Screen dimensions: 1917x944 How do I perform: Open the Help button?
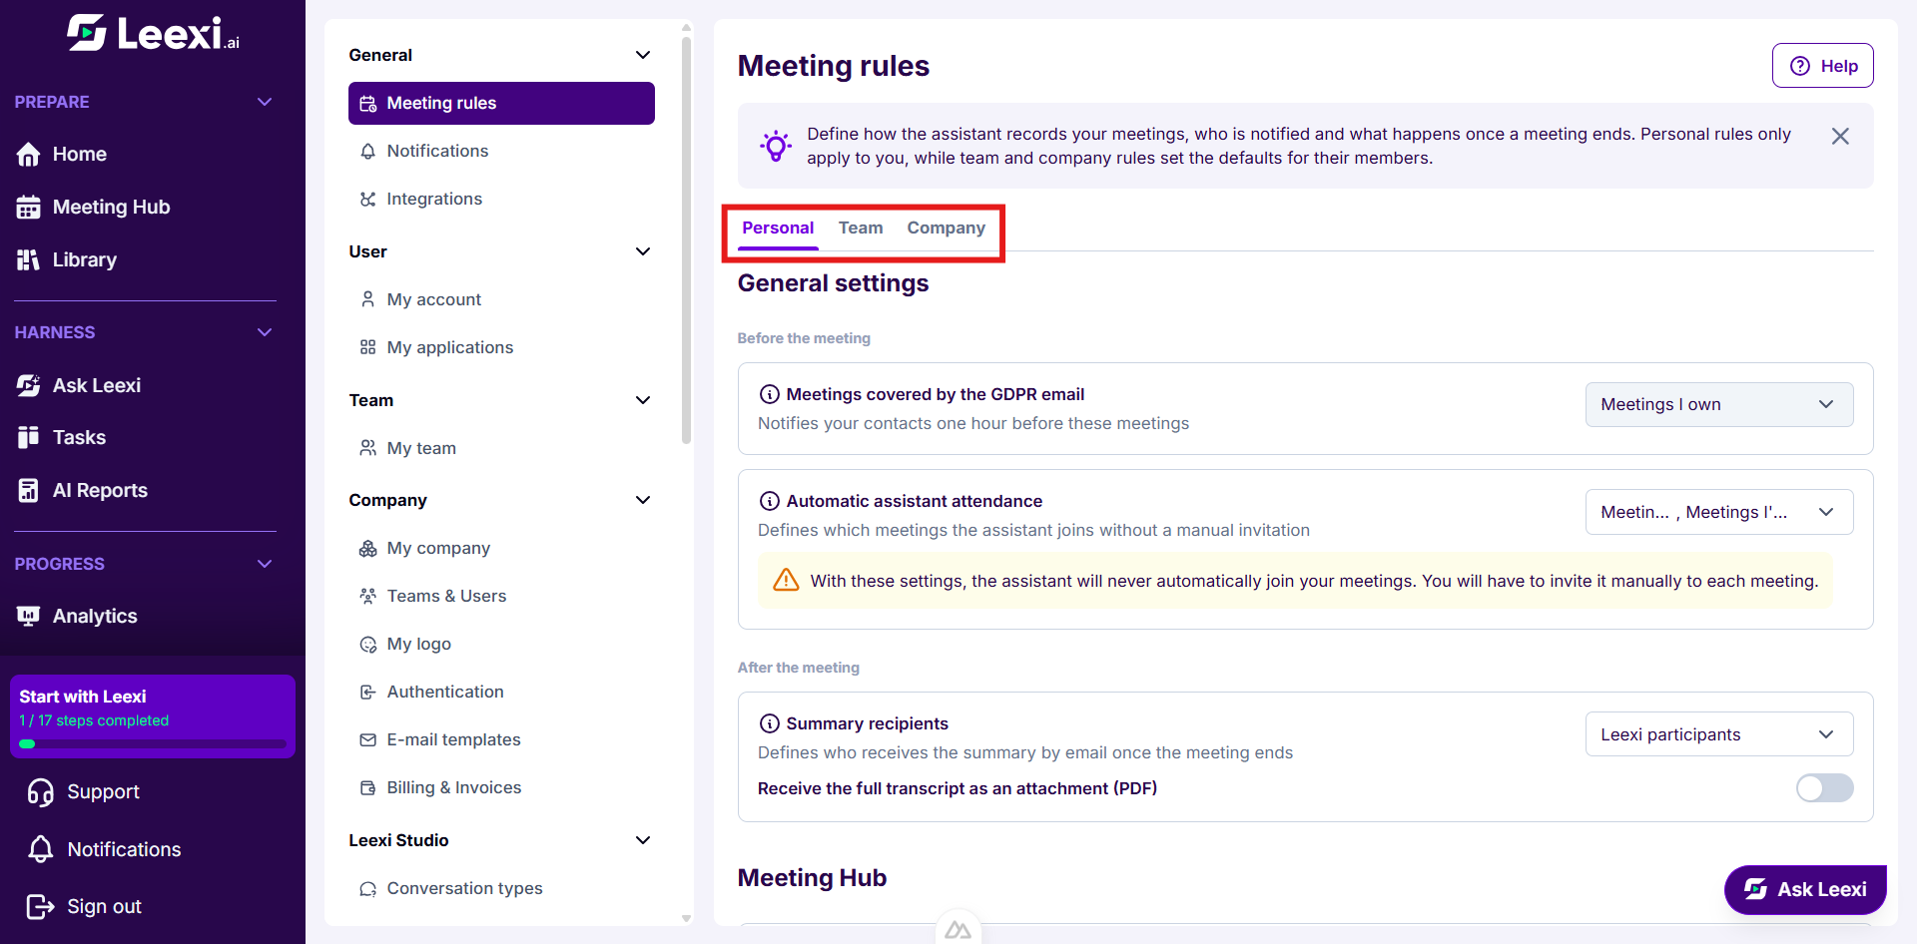[1823, 66]
